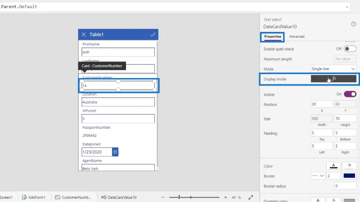This screenshot has width=360, height=202.
Task: Click the help question mark icon
Action: pyautogui.click(x=353, y=24)
